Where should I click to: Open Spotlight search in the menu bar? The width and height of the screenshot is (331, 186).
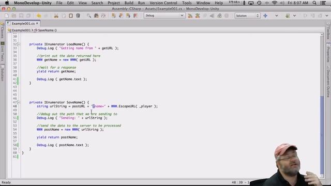[314, 3]
